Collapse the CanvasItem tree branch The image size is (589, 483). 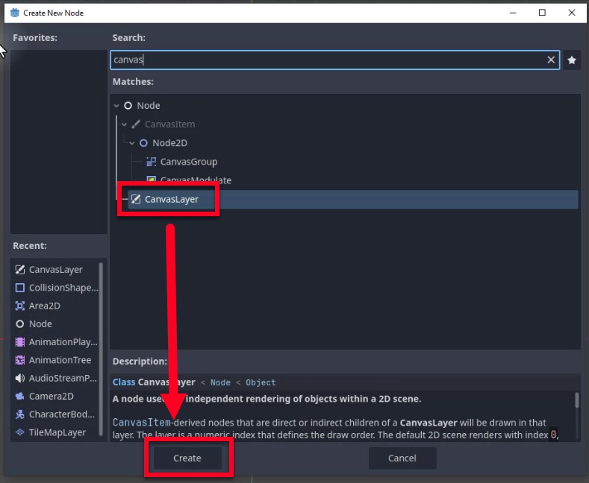(125, 124)
